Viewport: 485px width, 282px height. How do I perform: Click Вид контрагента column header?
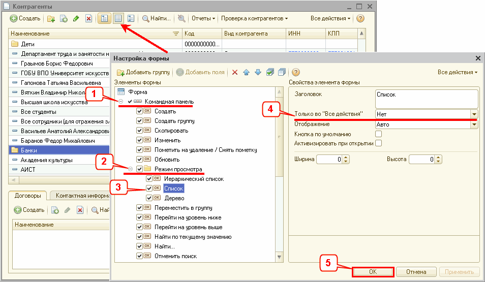tap(254, 34)
